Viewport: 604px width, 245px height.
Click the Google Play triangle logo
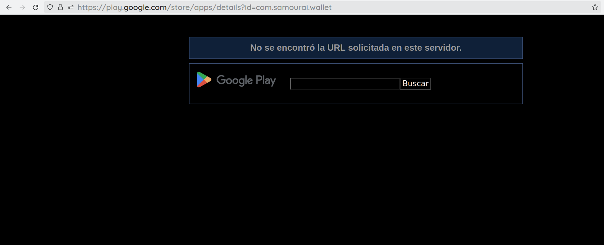[204, 80]
